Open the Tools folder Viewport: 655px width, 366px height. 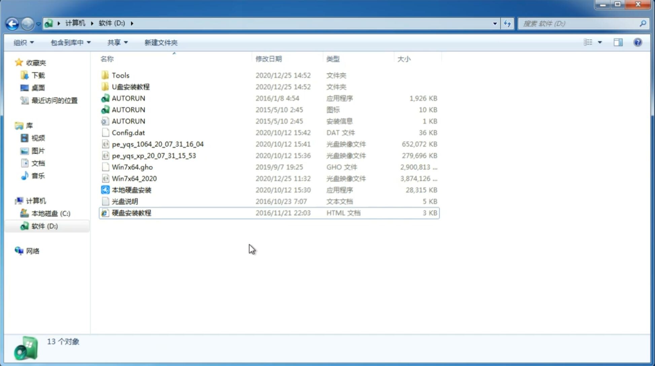[120, 75]
